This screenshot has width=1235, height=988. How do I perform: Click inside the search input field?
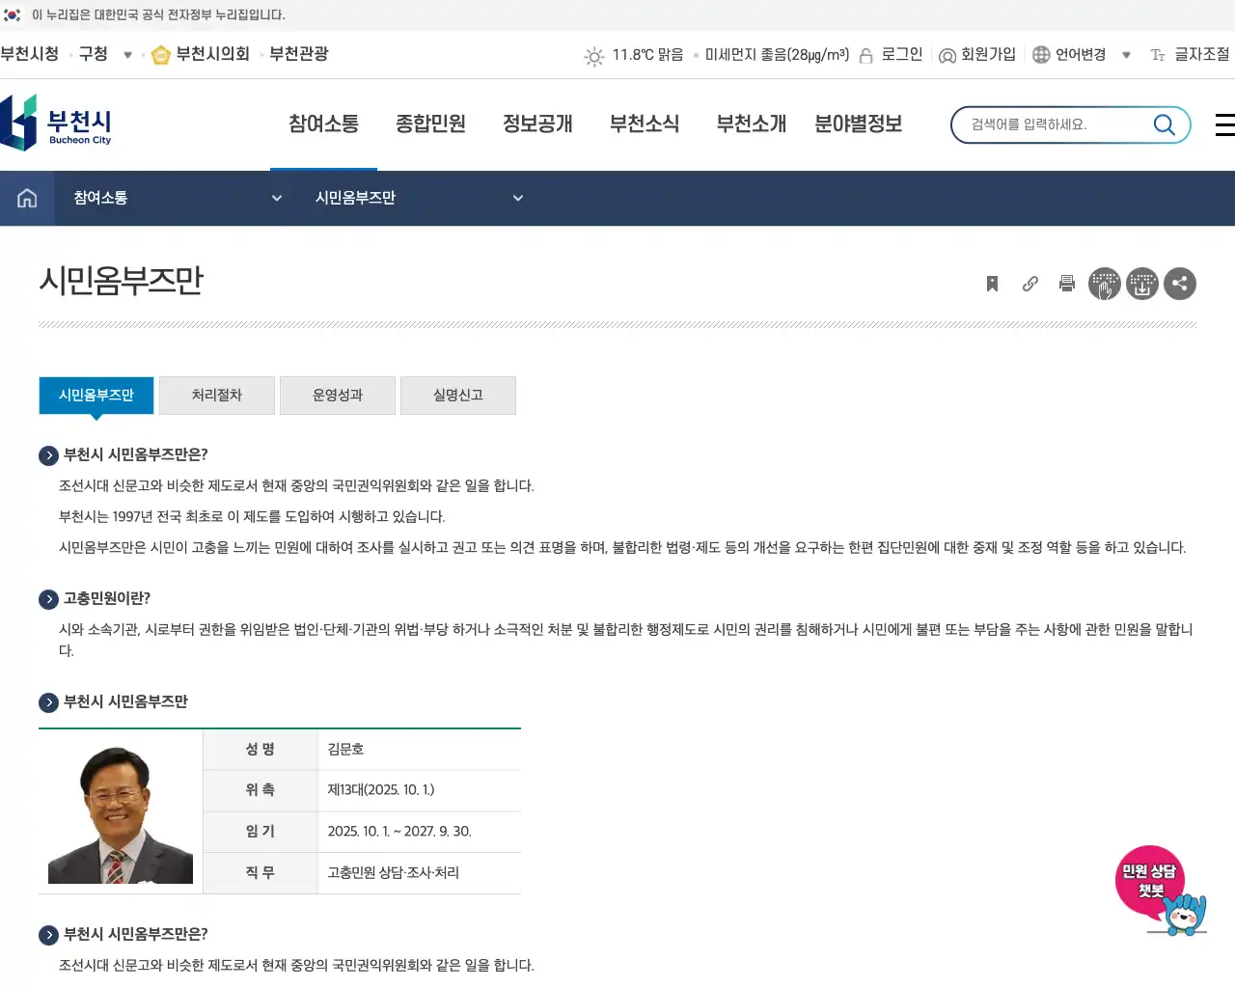1042,124
